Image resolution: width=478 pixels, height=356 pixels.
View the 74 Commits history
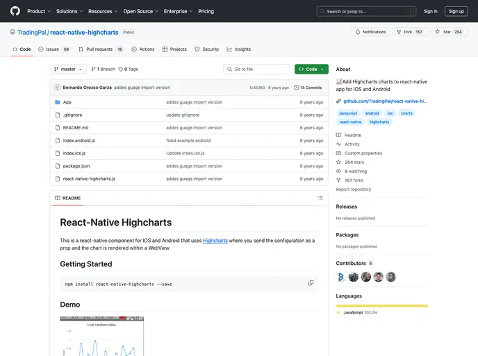point(308,88)
